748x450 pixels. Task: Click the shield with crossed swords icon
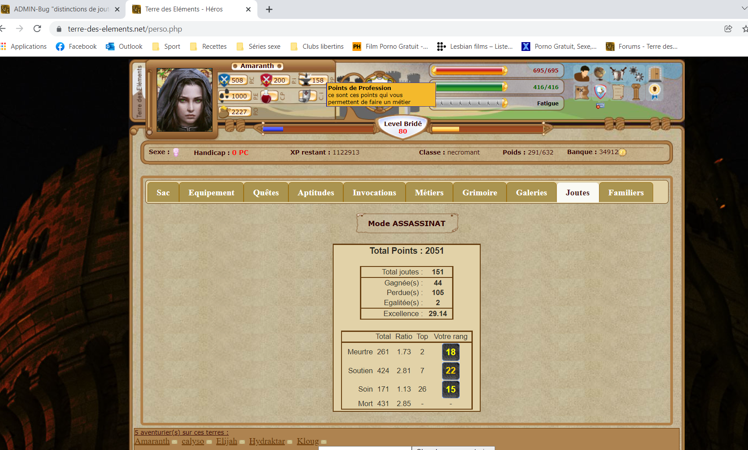click(x=618, y=73)
